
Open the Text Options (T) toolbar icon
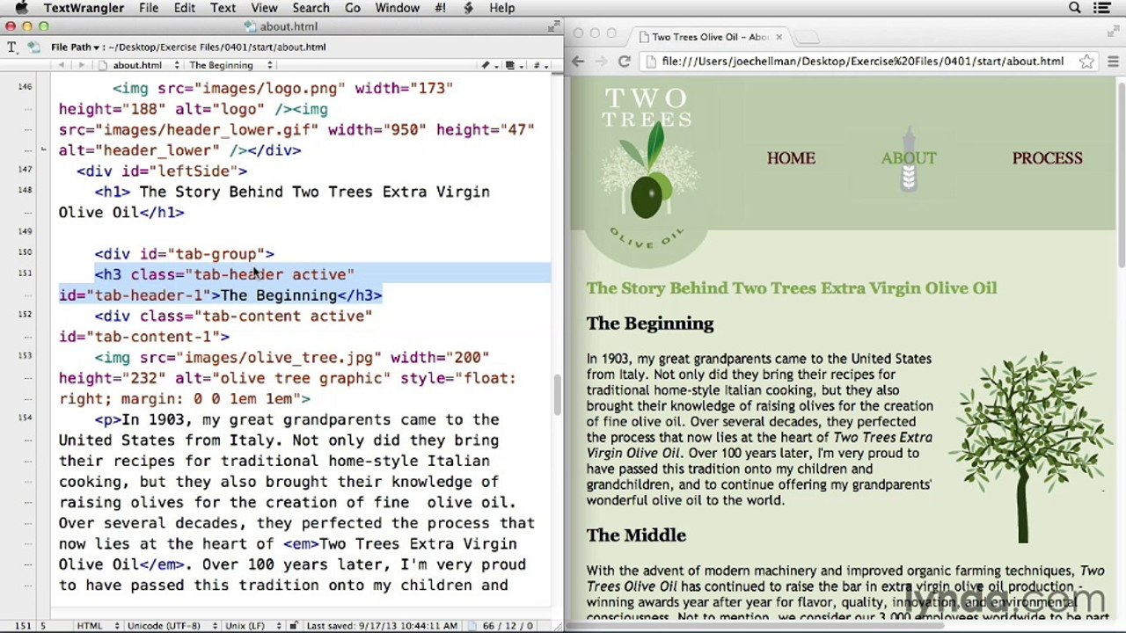point(11,47)
